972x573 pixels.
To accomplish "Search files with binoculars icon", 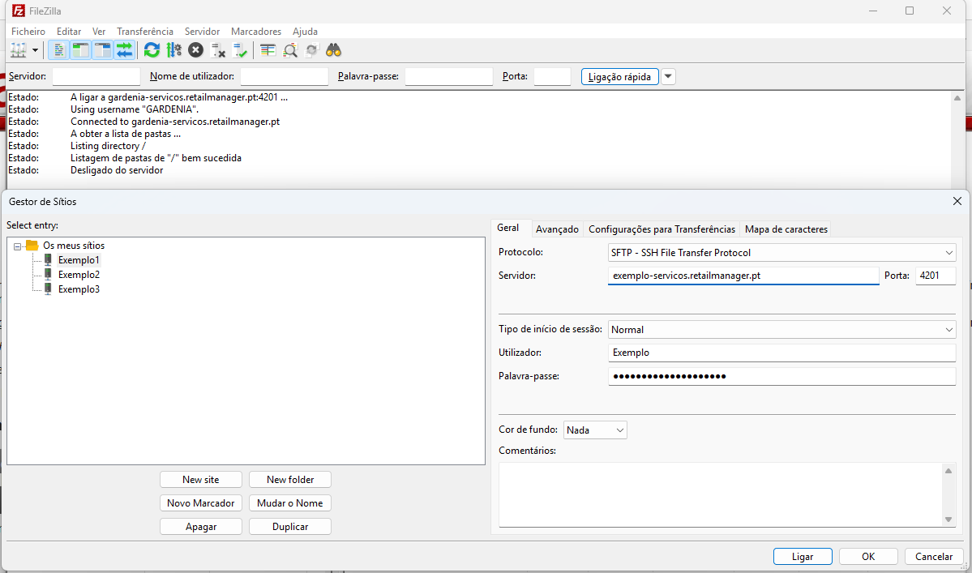I will (x=333, y=50).
